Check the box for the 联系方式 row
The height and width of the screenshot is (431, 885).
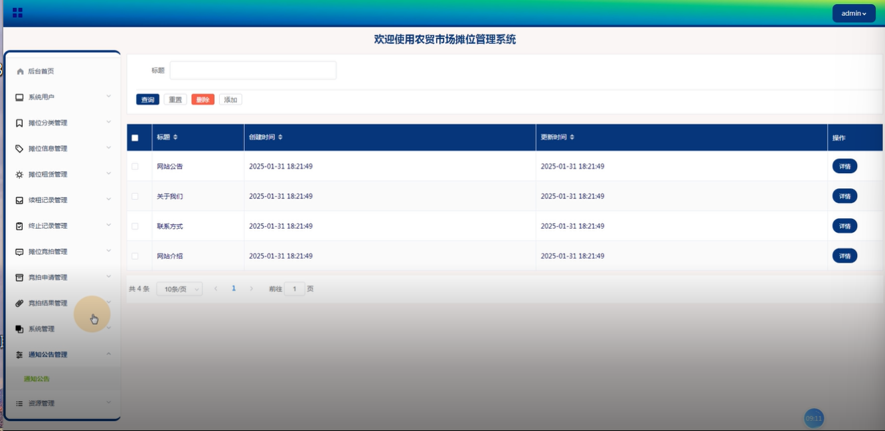point(135,226)
